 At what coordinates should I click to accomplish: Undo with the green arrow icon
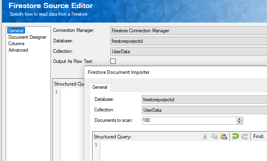pyautogui.click(x=235, y=136)
